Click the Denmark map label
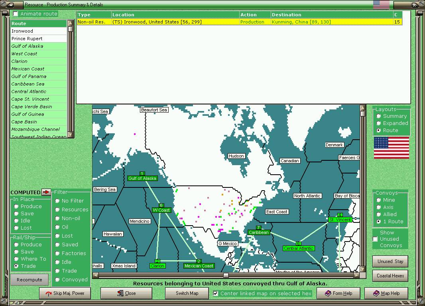This screenshot has width=425, height=306. [334, 145]
